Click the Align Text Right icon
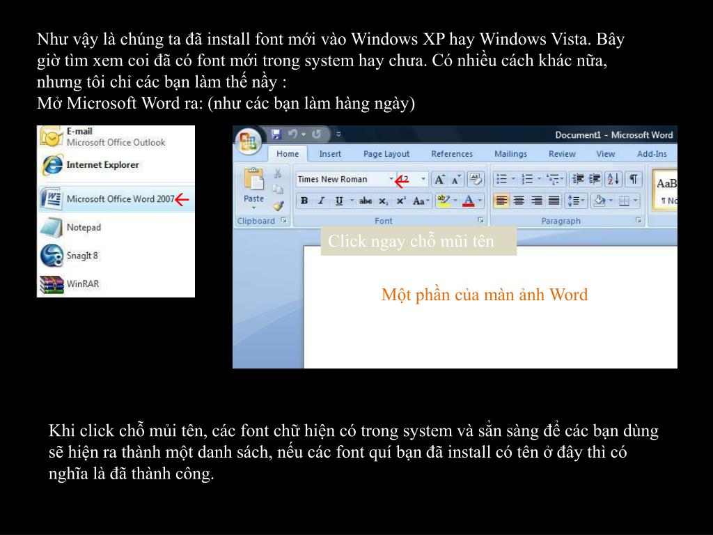This screenshot has height=535, width=713. [537, 201]
